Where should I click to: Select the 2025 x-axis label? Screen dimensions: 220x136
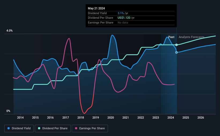[186, 118]
